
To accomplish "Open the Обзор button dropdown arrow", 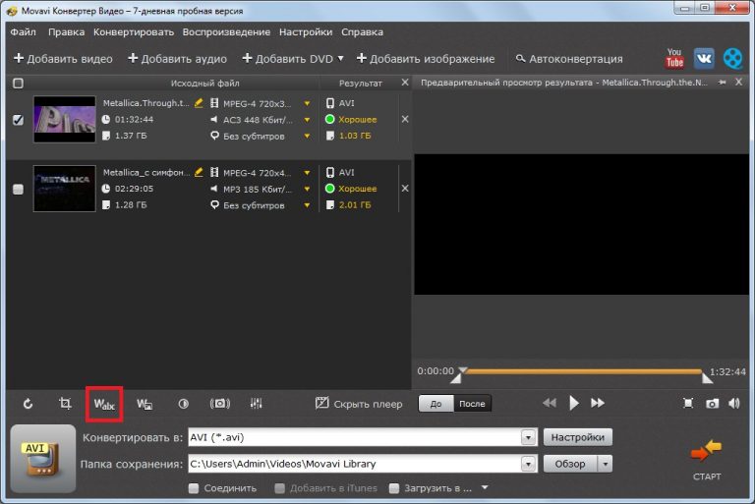I will click(605, 464).
